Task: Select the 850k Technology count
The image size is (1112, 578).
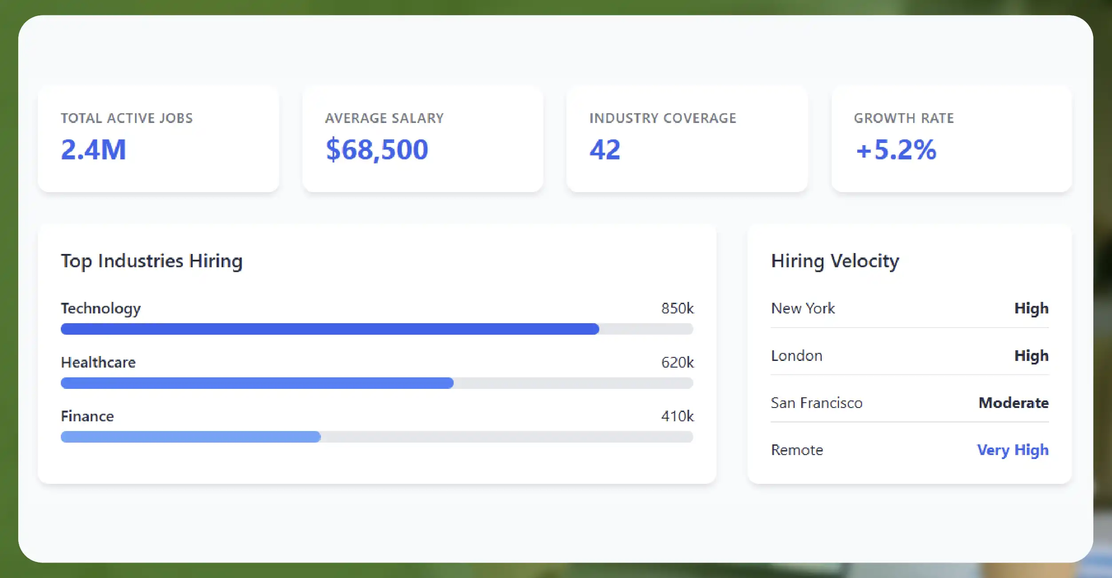Action: coord(677,308)
